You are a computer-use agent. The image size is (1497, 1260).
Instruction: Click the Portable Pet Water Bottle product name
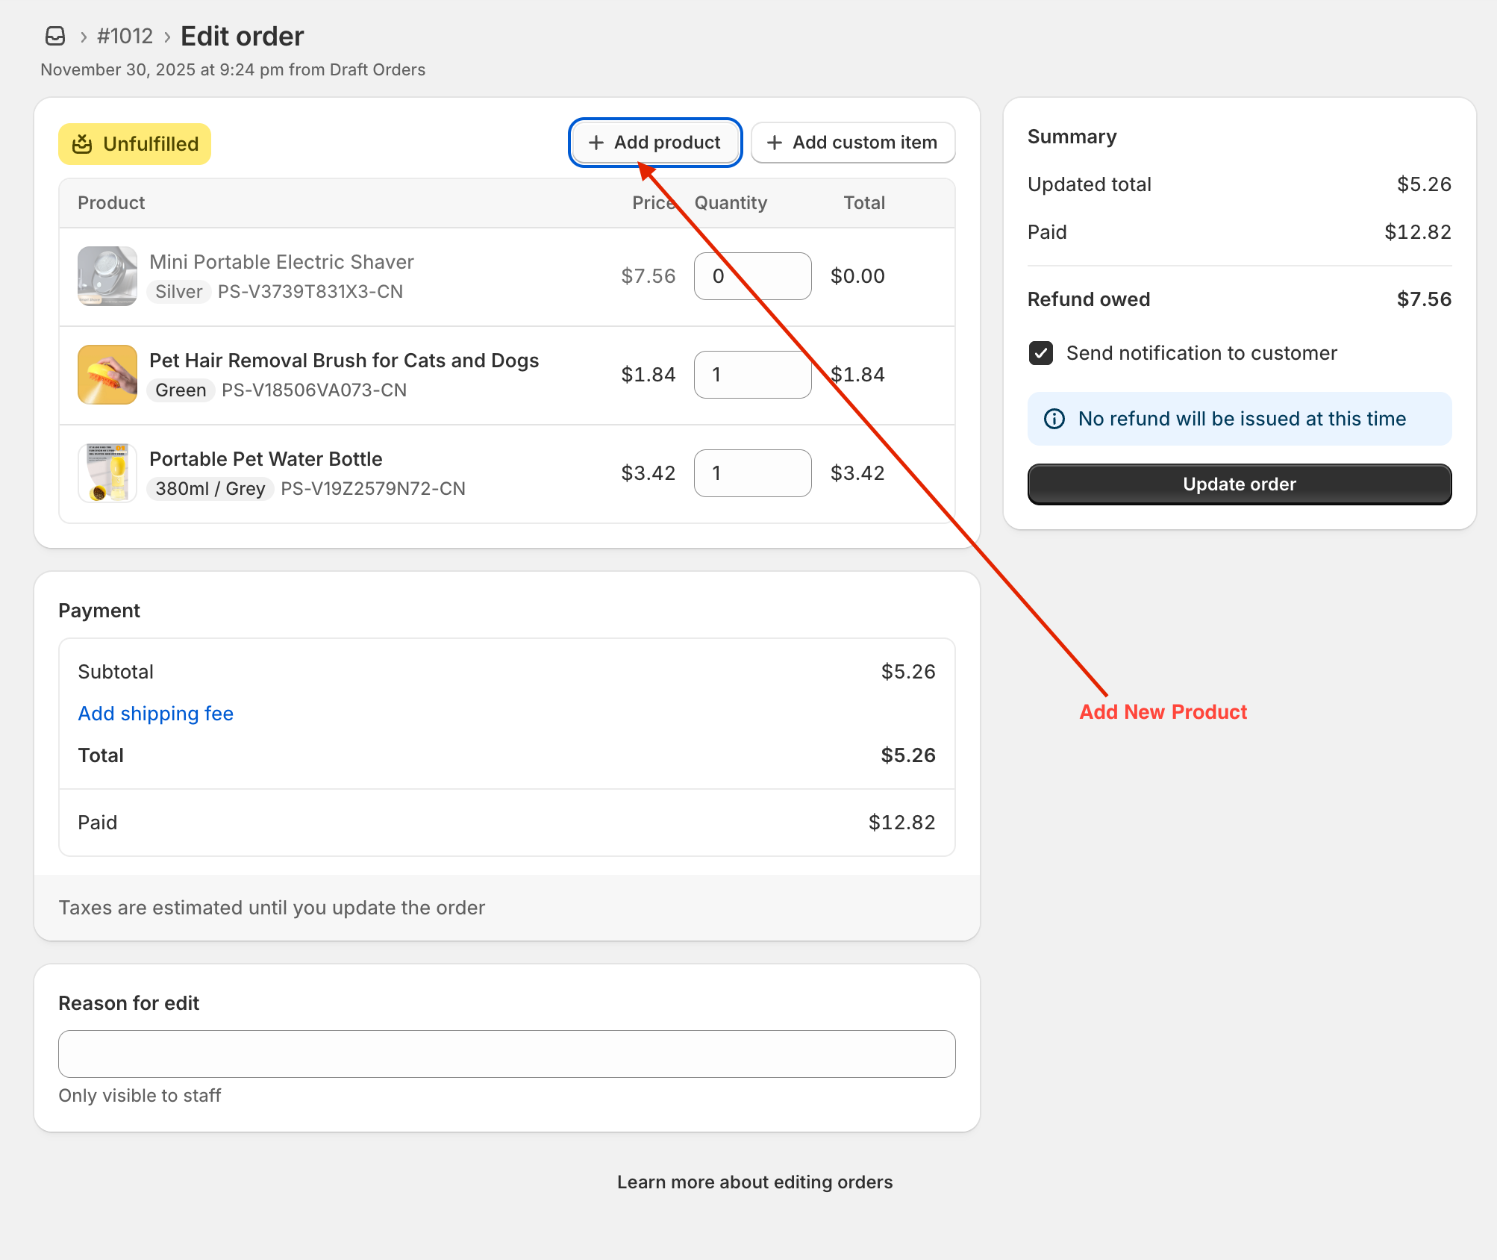(266, 459)
